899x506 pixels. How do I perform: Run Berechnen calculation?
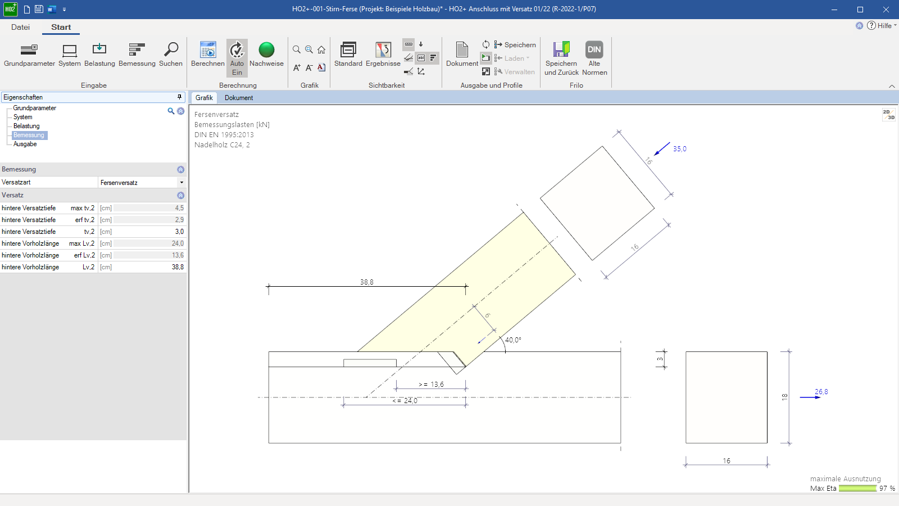click(x=208, y=55)
